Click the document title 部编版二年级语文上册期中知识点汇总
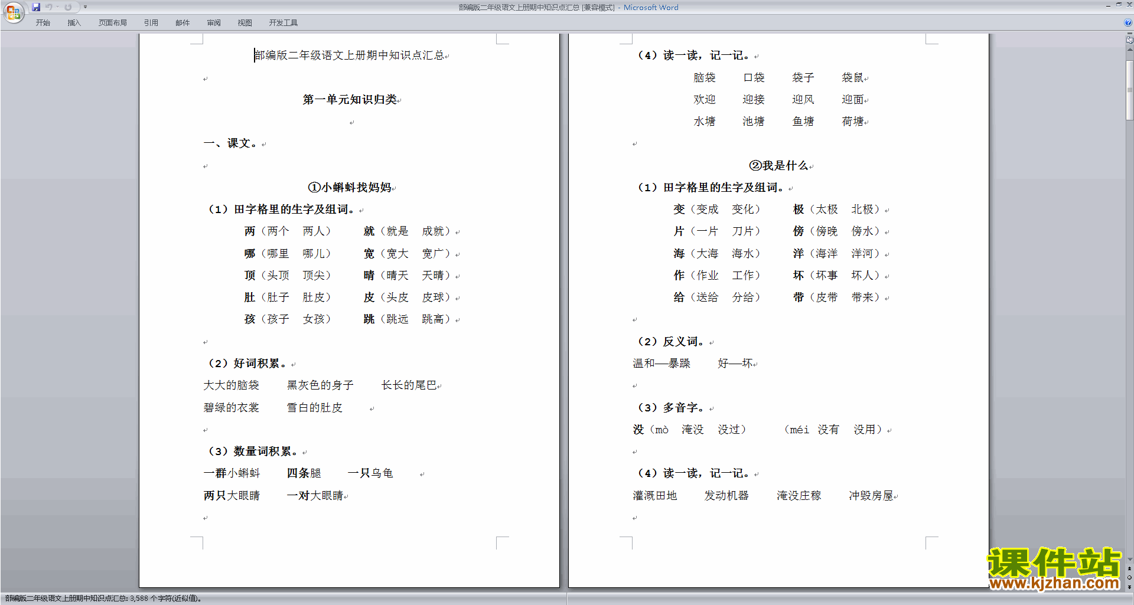Screen dimensions: 1134x605 click(349, 55)
